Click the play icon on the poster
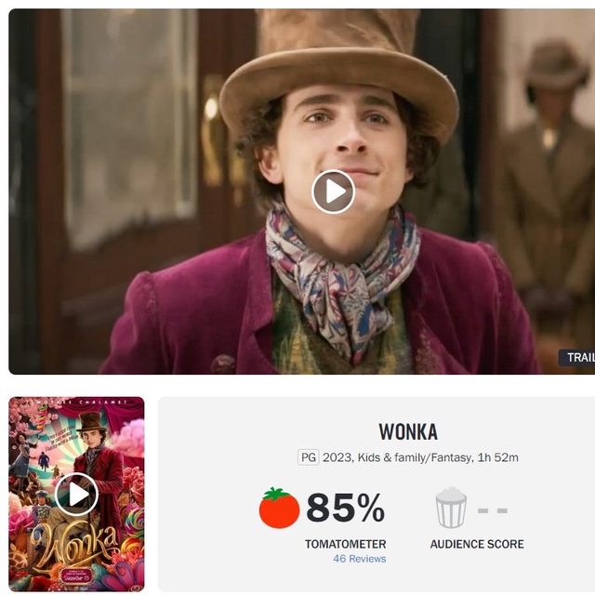This screenshot has height=595, width=595. click(x=76, y=495)
